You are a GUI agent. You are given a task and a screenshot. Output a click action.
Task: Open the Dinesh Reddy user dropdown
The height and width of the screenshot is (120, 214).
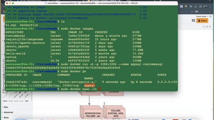coord(202,16)
